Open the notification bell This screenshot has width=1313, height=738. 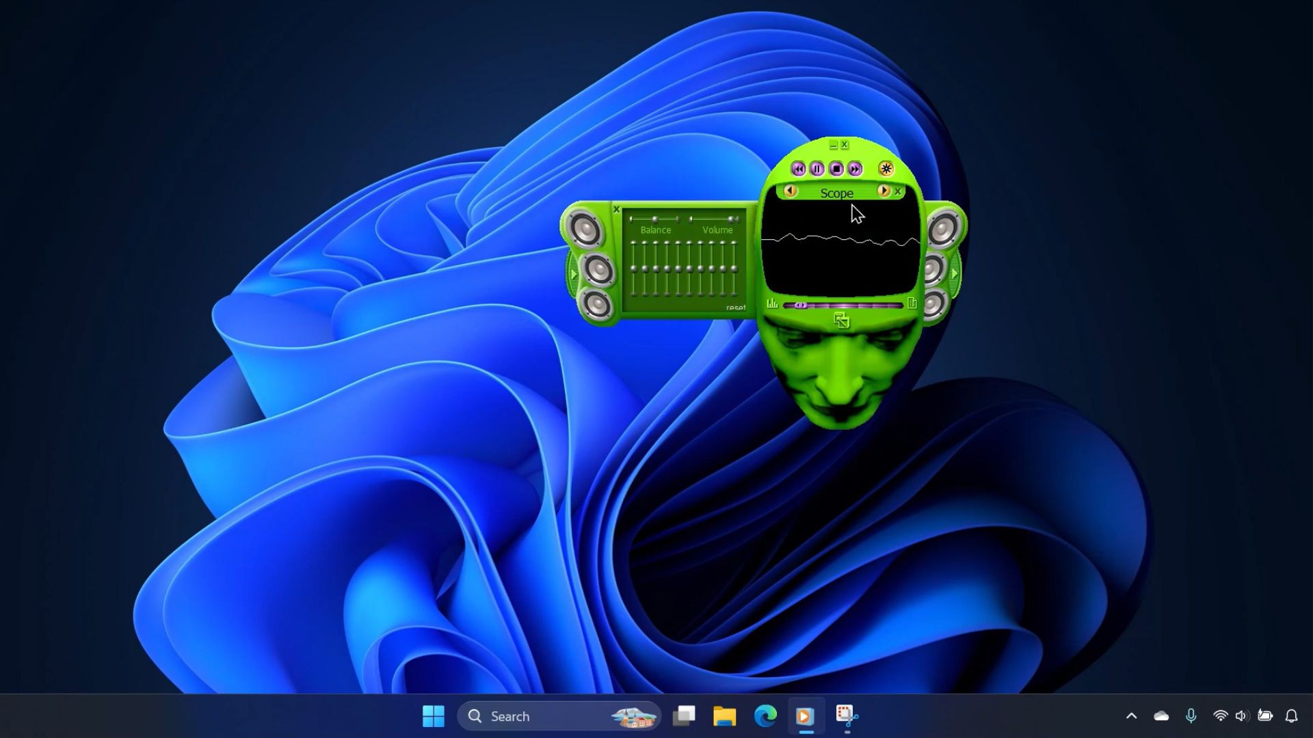[1291, 716]
